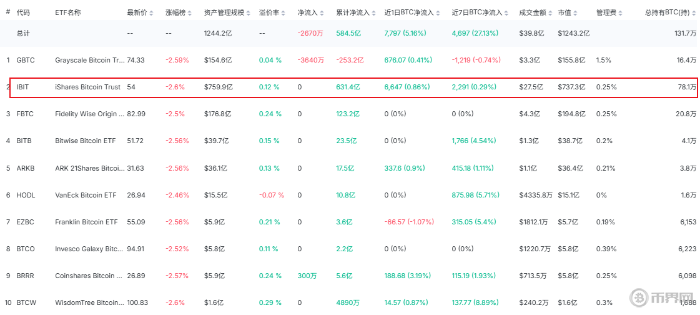Sort table by 涨幅榜 column arrows

[190, 12]
